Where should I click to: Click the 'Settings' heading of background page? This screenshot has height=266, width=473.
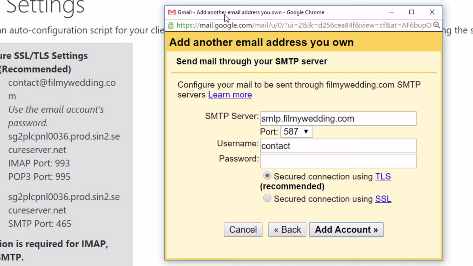[45, 7]
